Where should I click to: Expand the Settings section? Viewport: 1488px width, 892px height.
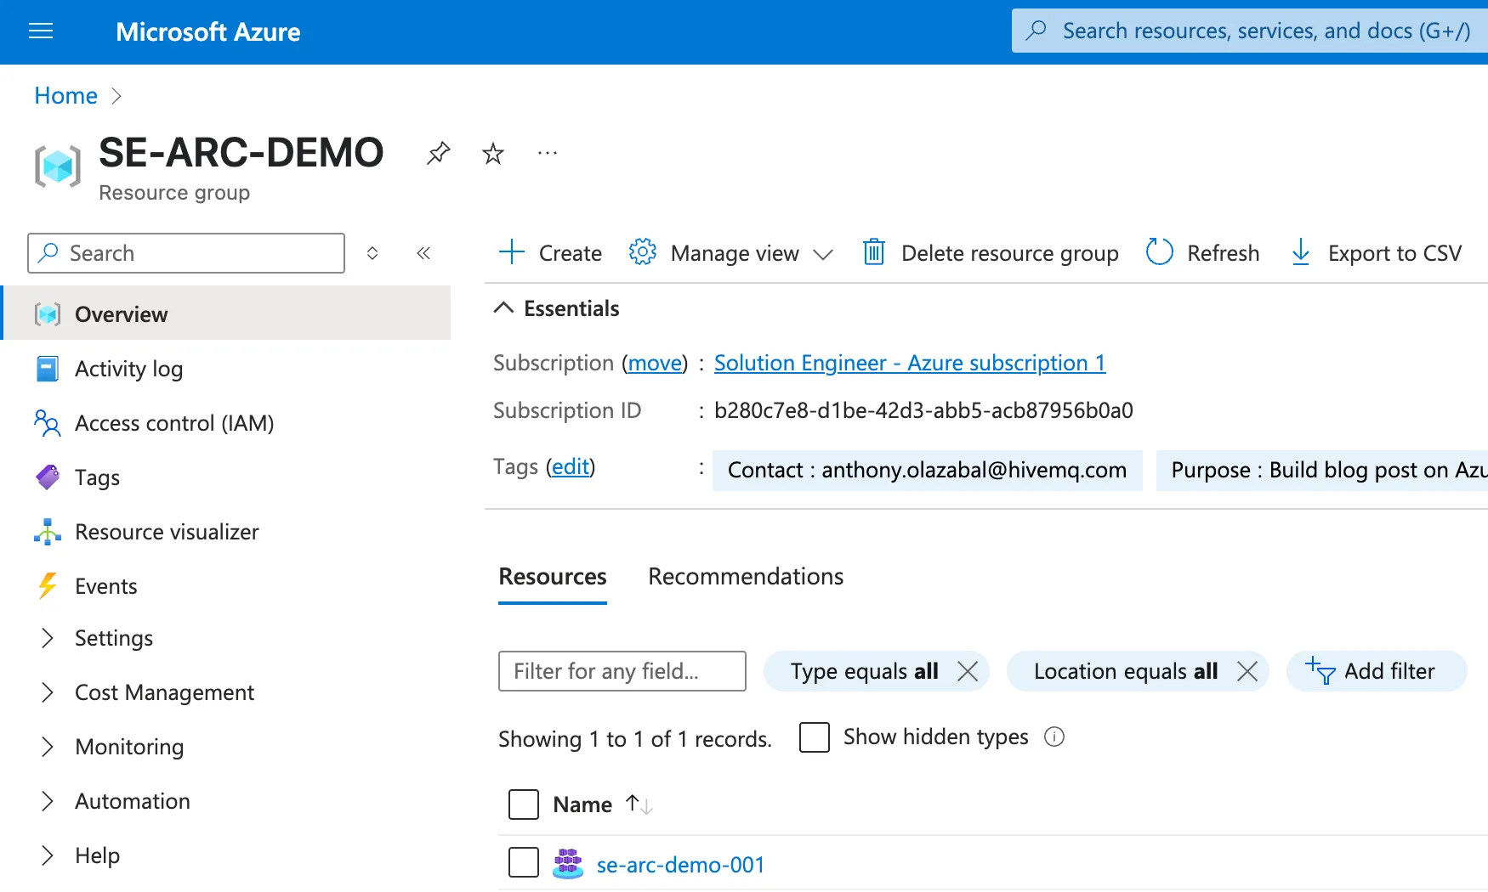(x=48, y=638)
